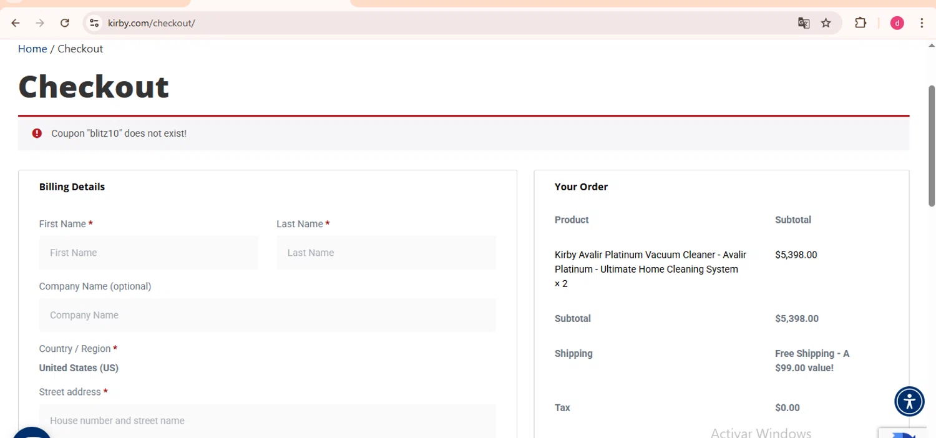Click the translate page icon
The image size is (936, 438).
[x=804, y=23]
